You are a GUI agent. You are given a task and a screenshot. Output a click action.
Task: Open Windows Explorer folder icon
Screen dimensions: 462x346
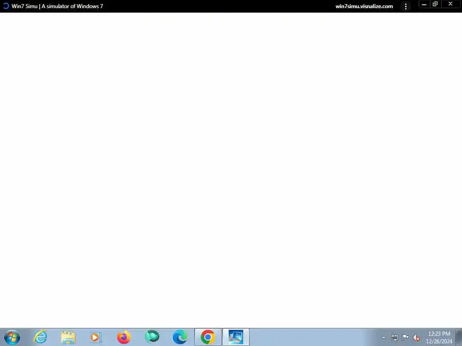(69, 337)
